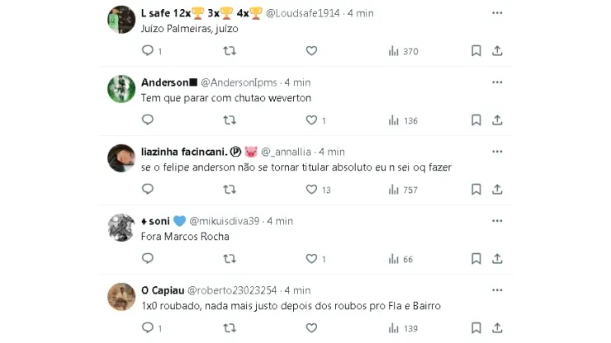Open more options on Anderson's tweet
Viewport: 611px width, 343px height.
(x=497, y=82)
